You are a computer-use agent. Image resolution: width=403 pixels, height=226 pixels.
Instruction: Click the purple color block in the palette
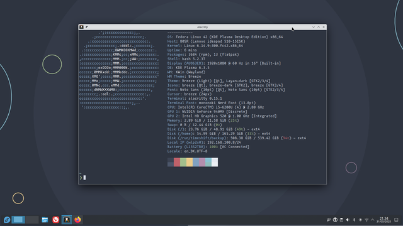[202, 162]
